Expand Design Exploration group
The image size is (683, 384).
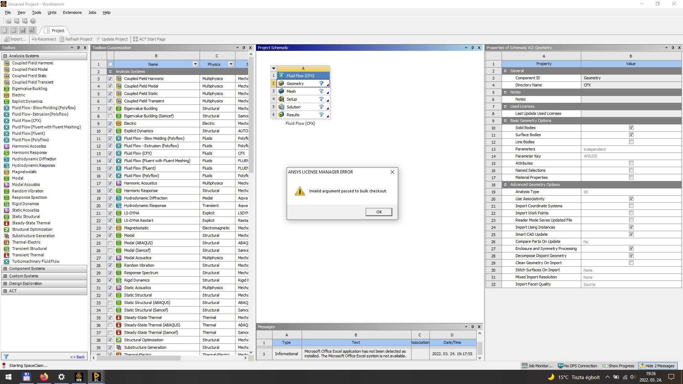[x=5, y=283]
